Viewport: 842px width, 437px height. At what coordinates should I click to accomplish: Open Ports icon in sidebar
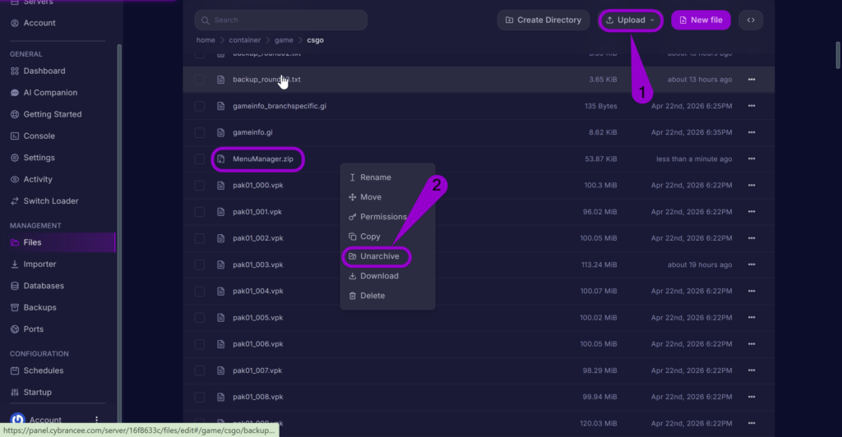tap(15, 329)
